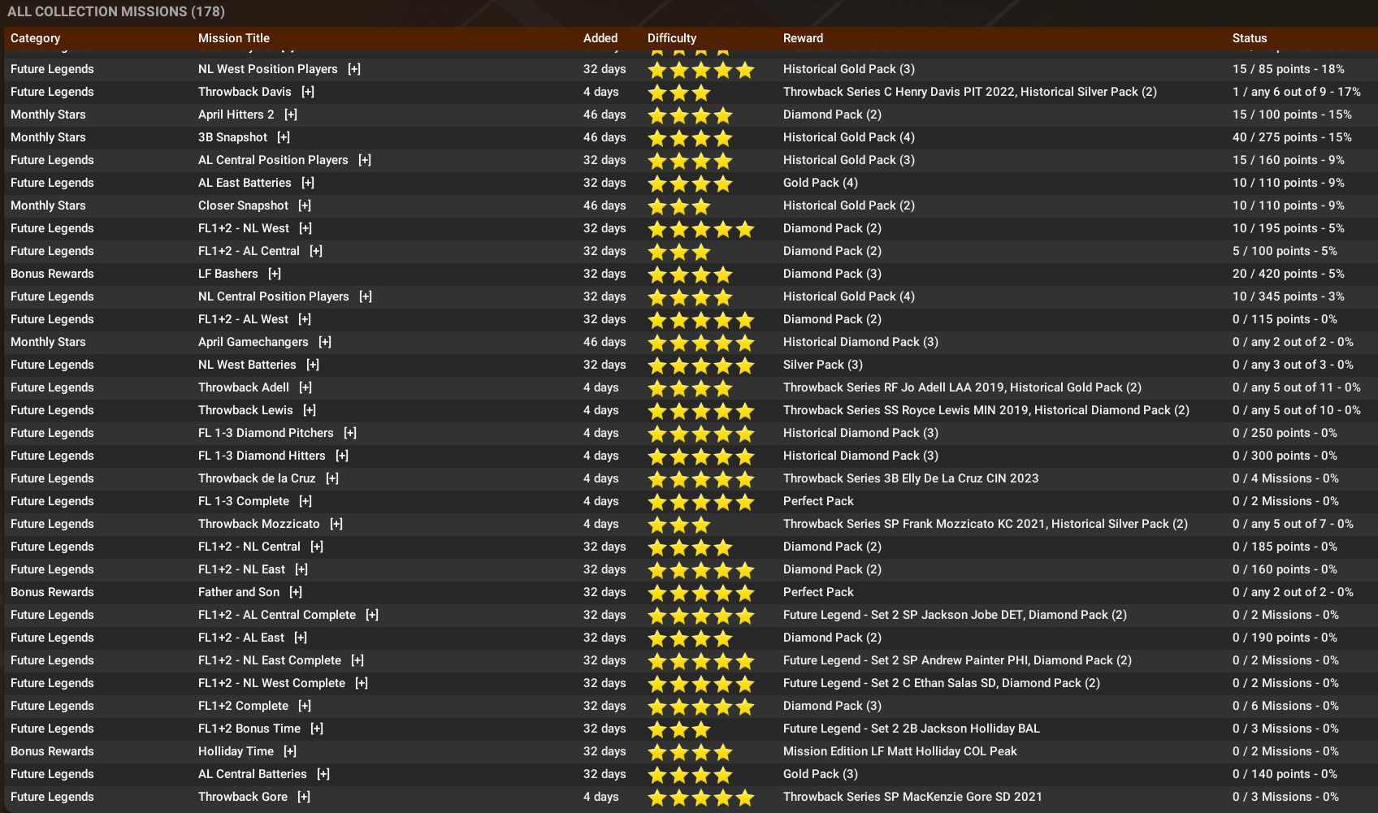1378x813 pixels.
Task: Sort by the Reward column header
Action: click(x=803, y=38)
